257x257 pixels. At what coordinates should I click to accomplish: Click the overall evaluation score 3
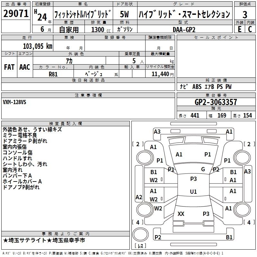[245, 14]
